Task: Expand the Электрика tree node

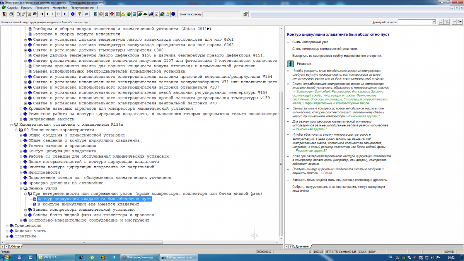Action: point(7,236)
